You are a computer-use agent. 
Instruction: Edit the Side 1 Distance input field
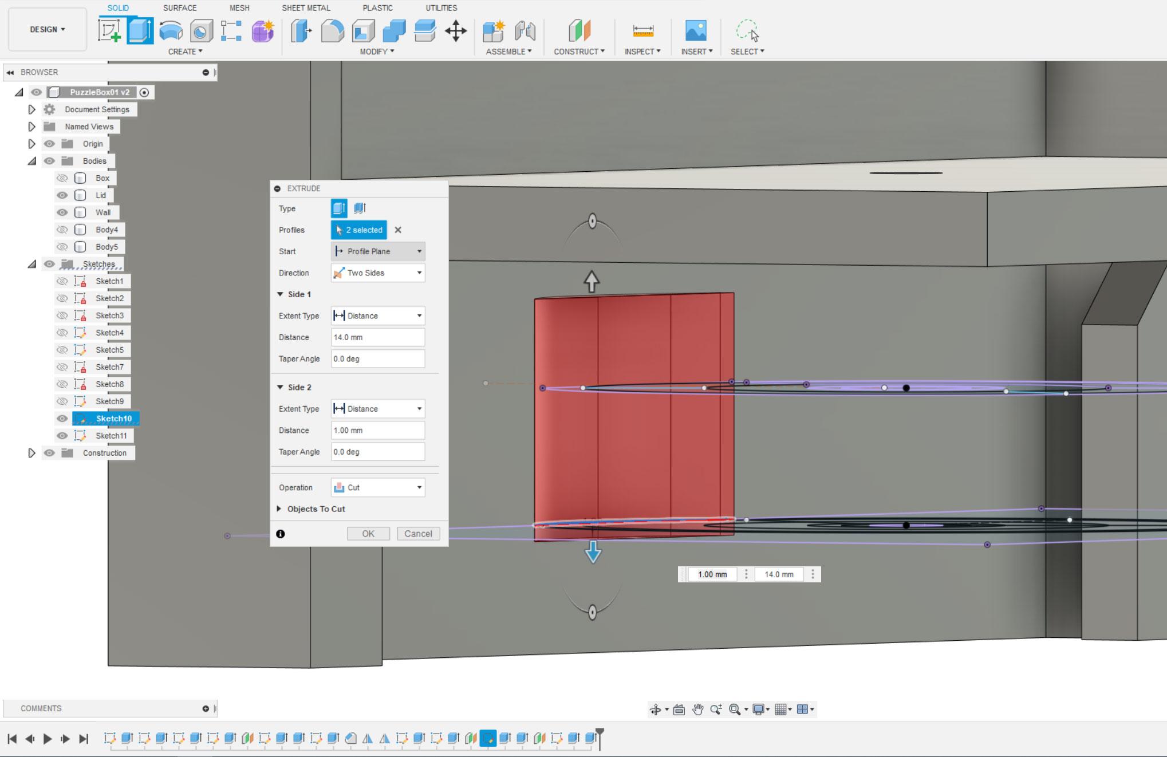pyautogui.click(x=377, y=337)
